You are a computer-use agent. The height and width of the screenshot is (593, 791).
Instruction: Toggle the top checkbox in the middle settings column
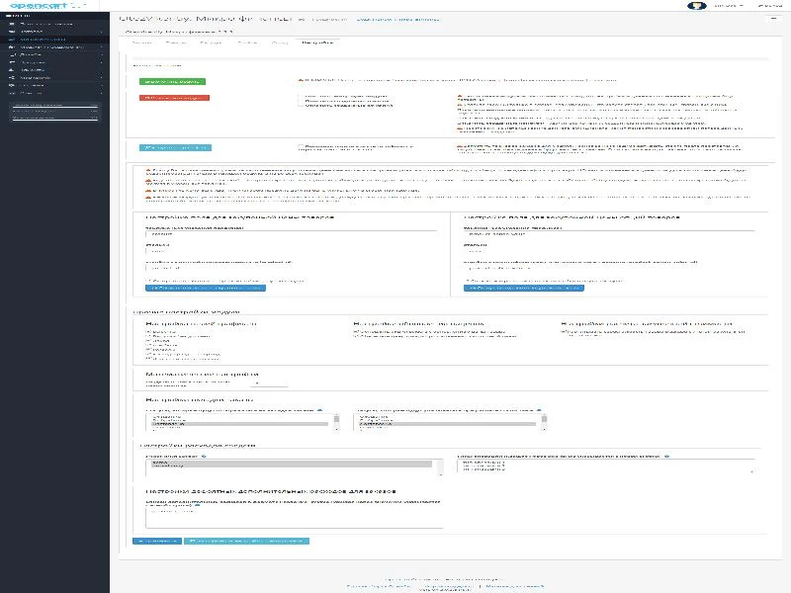[x=356, y=332]
